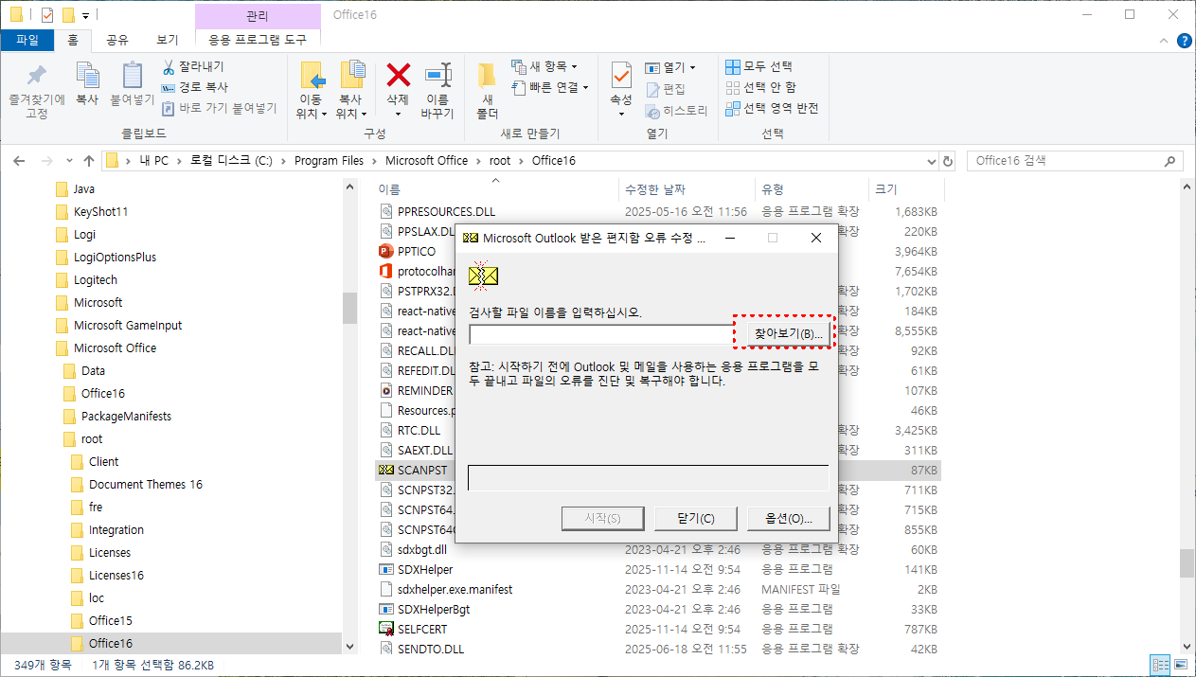Go up one folder level
The image size is (1196, 677).
89,161
